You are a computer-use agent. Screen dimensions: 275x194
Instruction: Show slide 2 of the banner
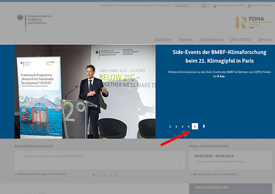176,126
